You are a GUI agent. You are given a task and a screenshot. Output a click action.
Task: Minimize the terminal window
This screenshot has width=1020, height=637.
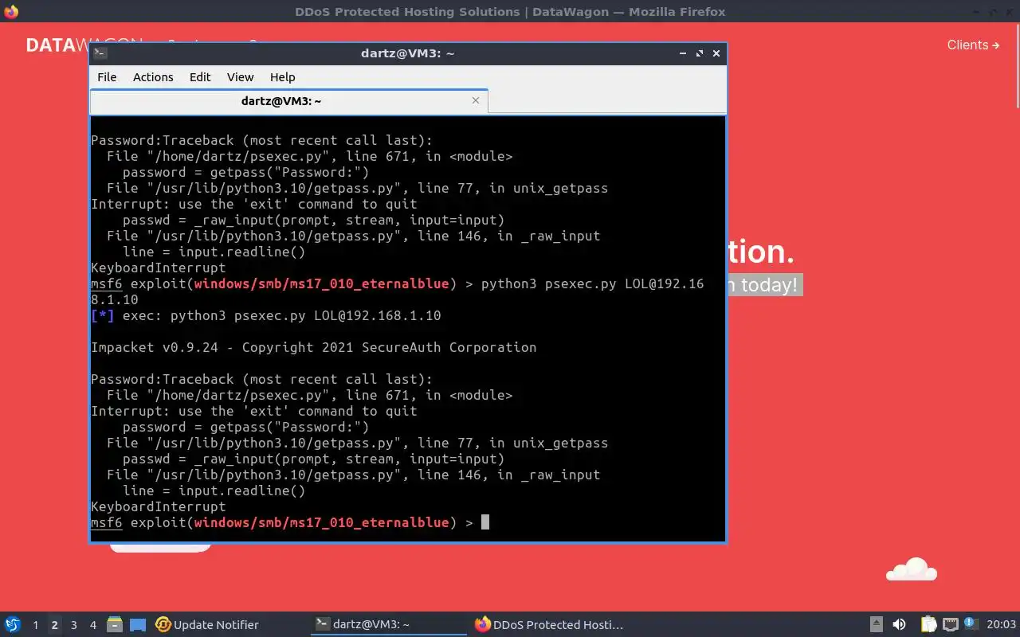[683, 53]
